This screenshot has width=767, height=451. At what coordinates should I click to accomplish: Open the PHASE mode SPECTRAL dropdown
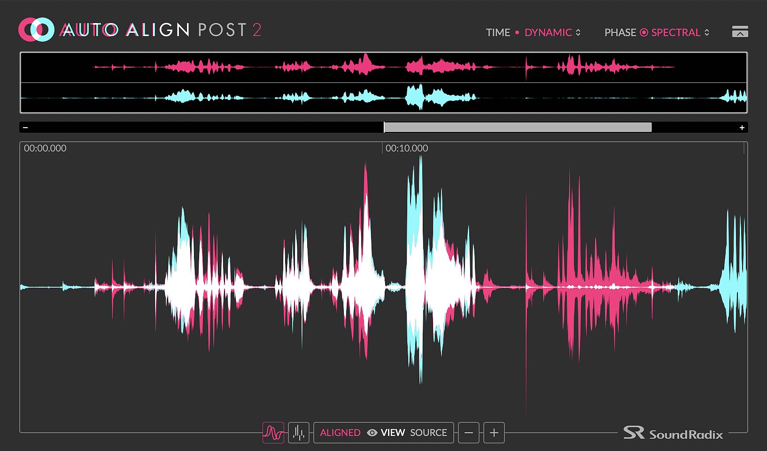tap(680, 32)
